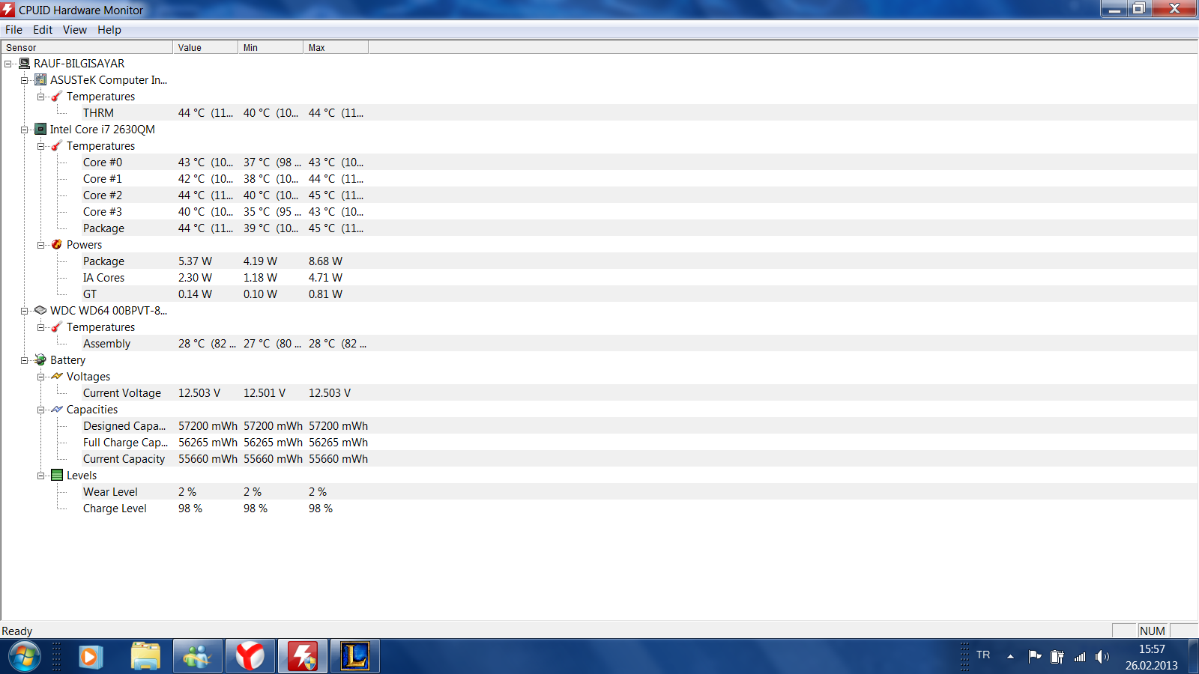Viewport: 1199px width, 674px height.
Task: Collapse the Powers node
Action: pos(41,245)
